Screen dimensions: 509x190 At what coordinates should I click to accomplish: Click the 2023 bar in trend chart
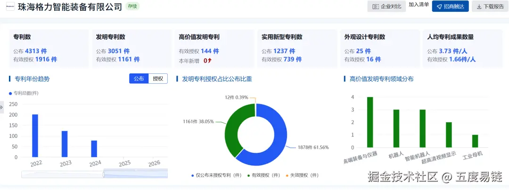tap(65, 144)
